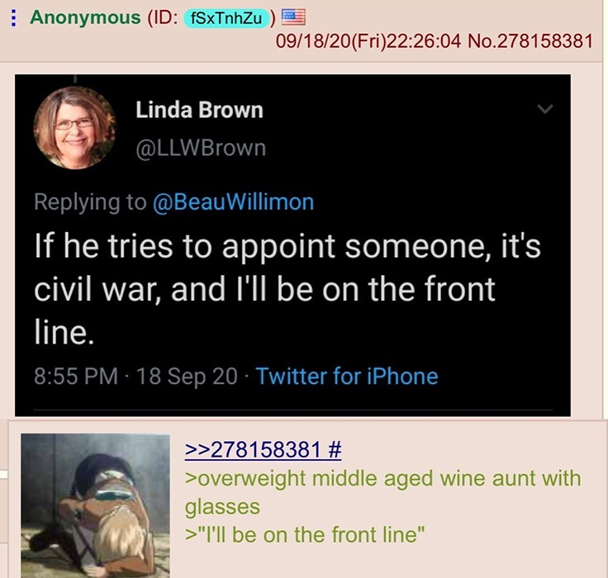
Task: Click the greentext "I'll be on the front line"
Action: (305, 534)
